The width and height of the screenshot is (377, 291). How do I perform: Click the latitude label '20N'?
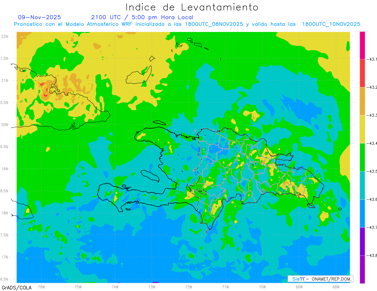coord(5,125)
